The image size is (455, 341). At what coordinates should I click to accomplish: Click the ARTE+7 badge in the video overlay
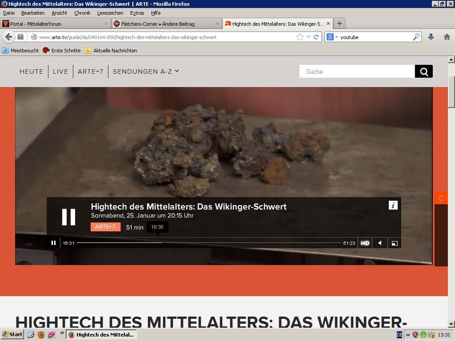click(105, 227)
